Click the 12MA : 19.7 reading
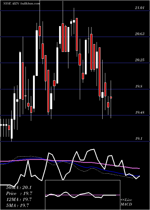150x210 pixels. click(19, 199)
